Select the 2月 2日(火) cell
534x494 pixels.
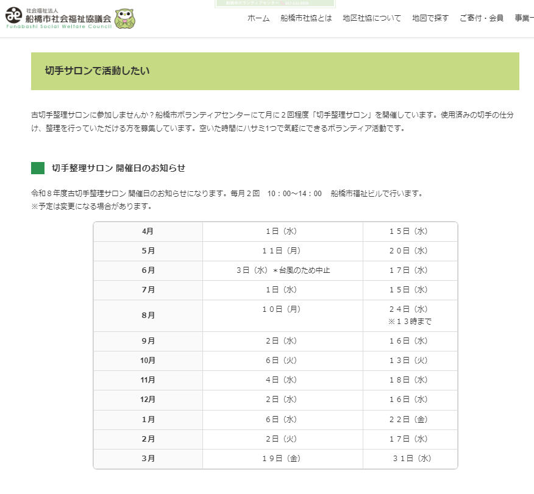point(283,439)
